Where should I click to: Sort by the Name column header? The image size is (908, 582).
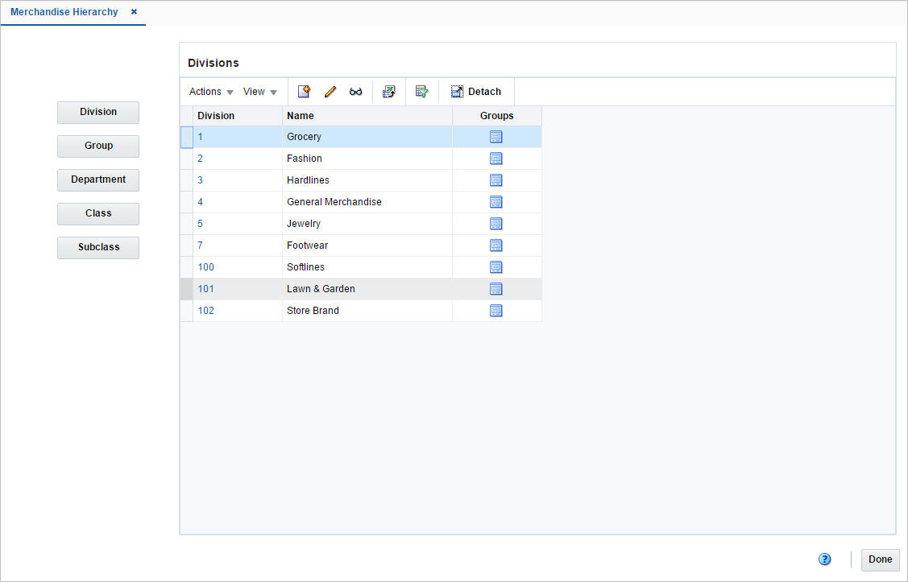pyautogui.click(x=367, y=116)
